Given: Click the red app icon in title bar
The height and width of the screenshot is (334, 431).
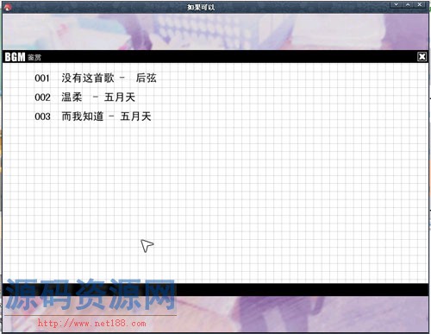Looking at the screenshot, I should click(7, 7).
